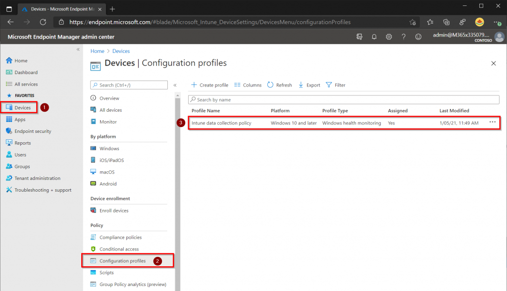Open the Reports icon in sidebar
This screenshot has width=507, height=291.
coord(9,143)
